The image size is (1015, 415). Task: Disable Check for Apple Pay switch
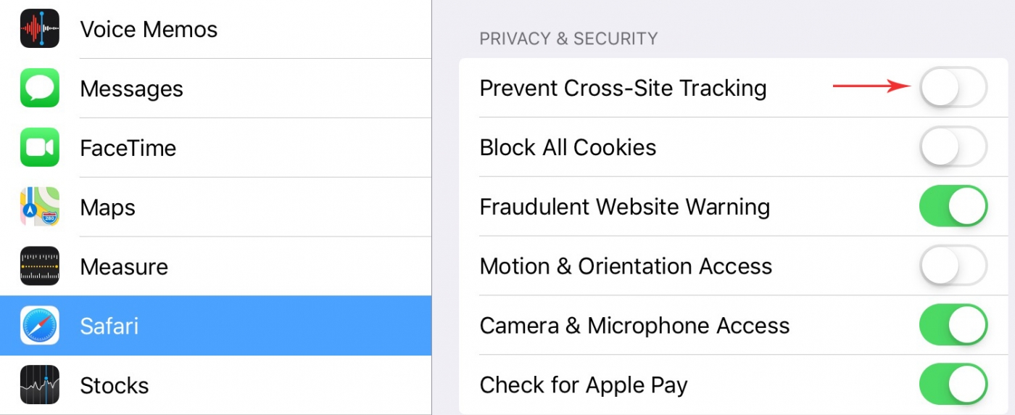click(953, 385)
